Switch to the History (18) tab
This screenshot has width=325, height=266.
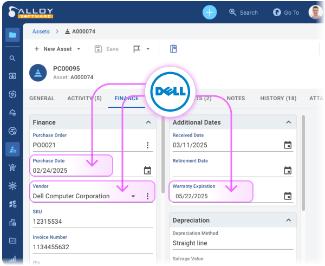(x=278, y=98)
